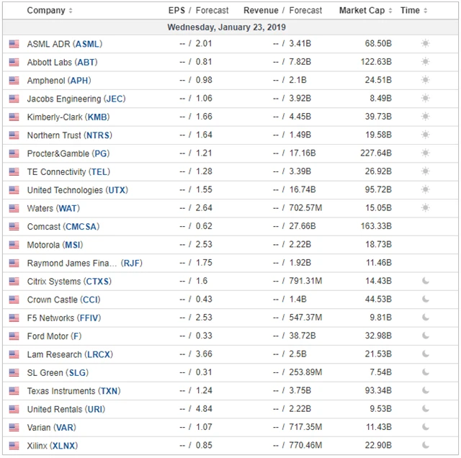This screenshot has width=461, height=458.
Task: Click the sun icon in Waters row
Action: (426, 208)
